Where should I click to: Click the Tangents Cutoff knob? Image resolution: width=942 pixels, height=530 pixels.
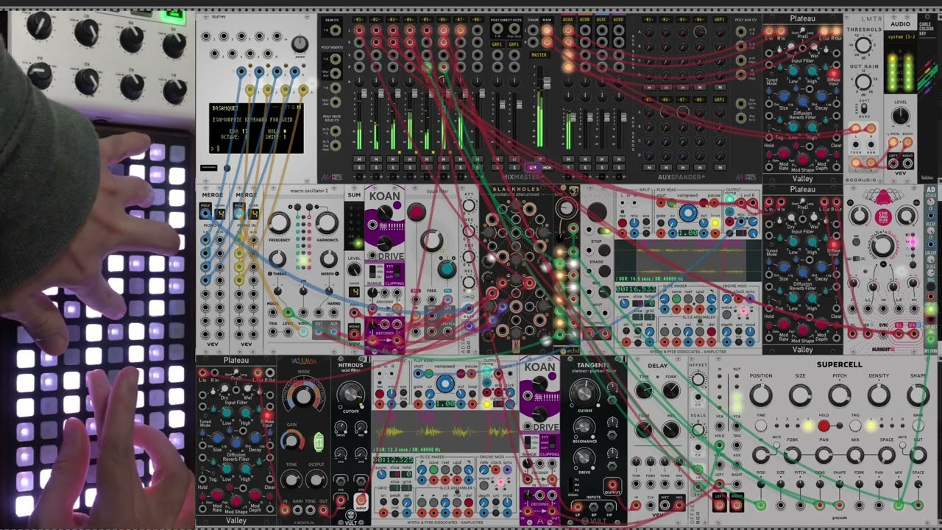pos(584,392)
